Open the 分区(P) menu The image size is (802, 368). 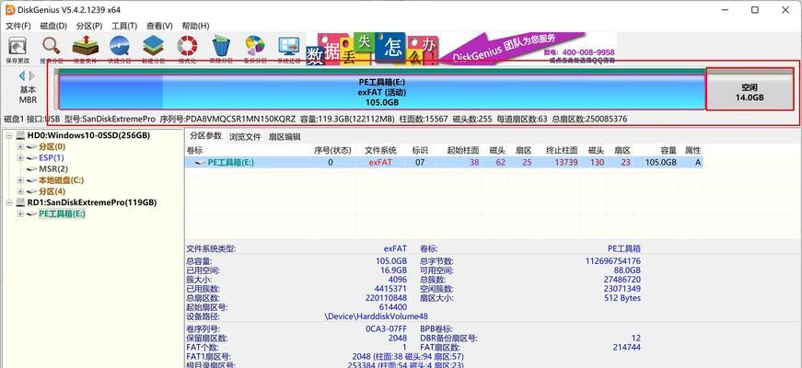tap(89, 26)
